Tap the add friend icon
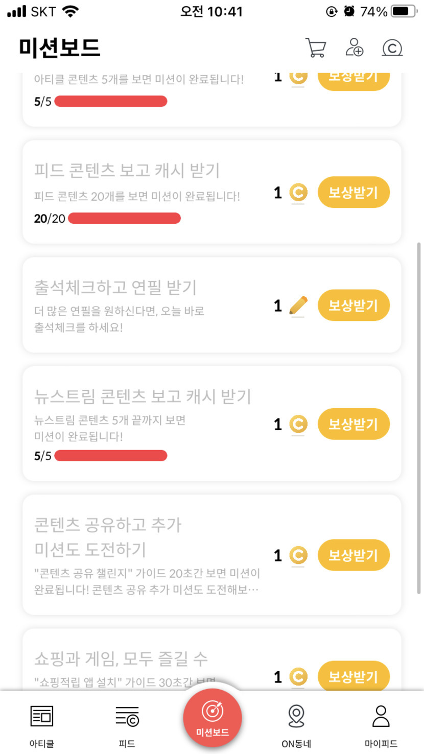This screenshot has height=754, width=424. click(354, 48)
